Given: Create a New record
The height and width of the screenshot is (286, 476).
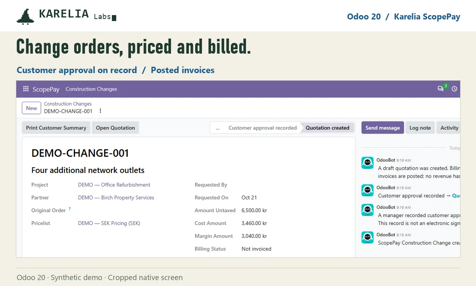Looking at the screenshot, I should (x=31, y=108).
